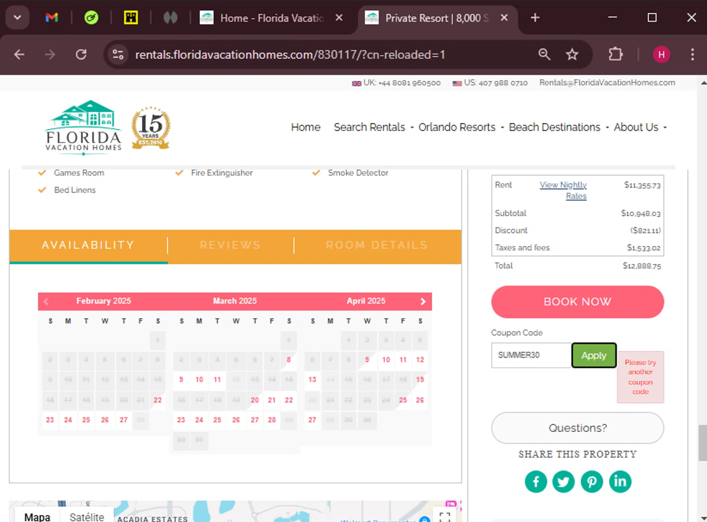
Task: Expand the tab search dropdown
Action: click(17, 18)
